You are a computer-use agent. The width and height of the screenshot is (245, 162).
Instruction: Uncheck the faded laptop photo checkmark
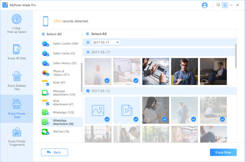[136, 81]
